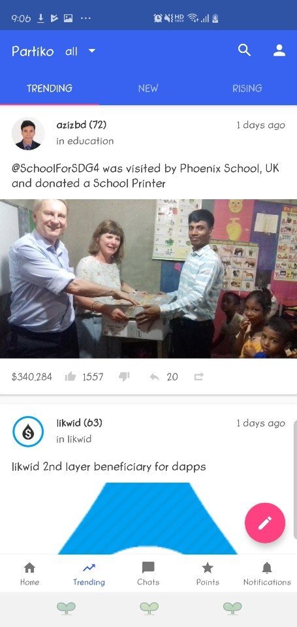The width and height of the screenshot is (297, 627).
Task: Open the user profile icon
Action: coord(279,50)
